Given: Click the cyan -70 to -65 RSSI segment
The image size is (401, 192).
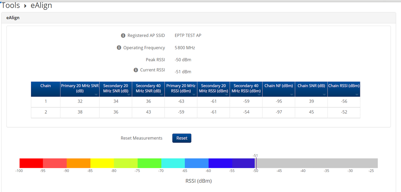Looking at the screenshot, I should point(173,163).
